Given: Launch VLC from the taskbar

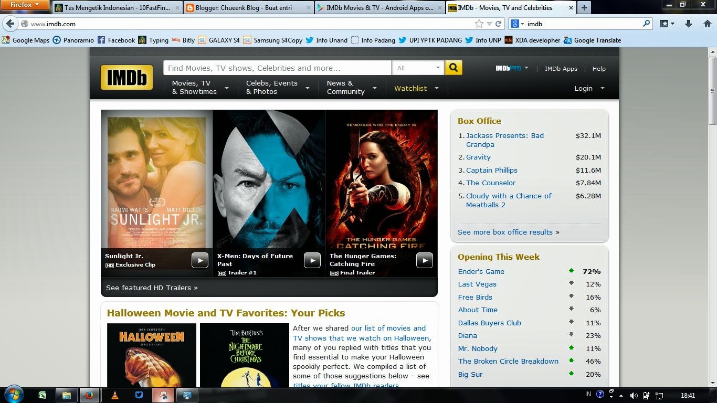Looking at the screenshot, I should pos(115,395).
